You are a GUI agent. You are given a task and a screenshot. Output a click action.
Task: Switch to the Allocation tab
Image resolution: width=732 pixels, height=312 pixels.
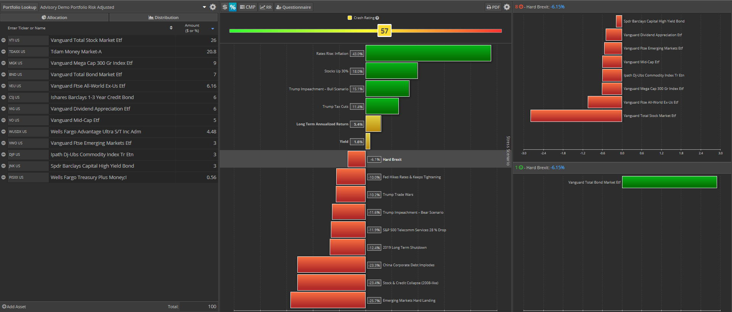click(x=55, y=18)
